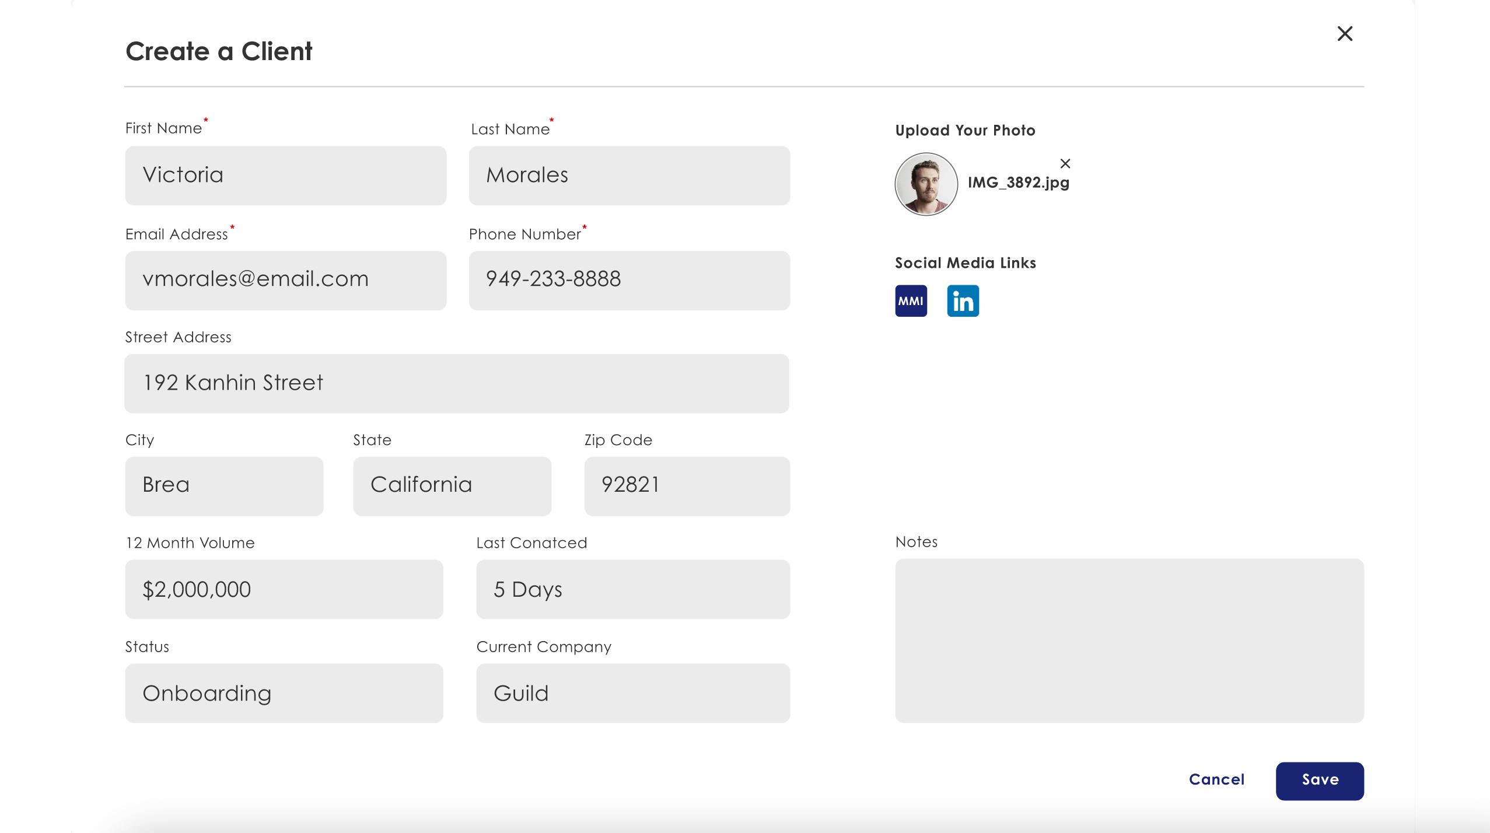Click the City field showing Brea

224,486
